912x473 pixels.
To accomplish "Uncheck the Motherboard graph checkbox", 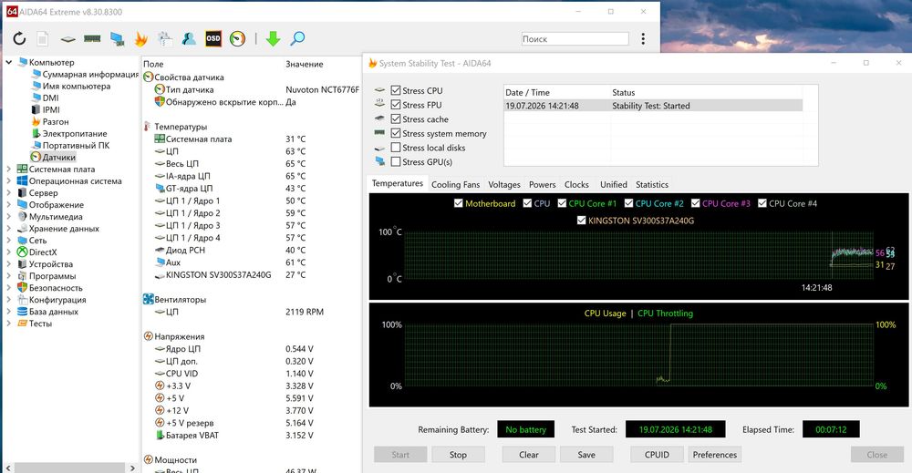I will pos(459,203).
